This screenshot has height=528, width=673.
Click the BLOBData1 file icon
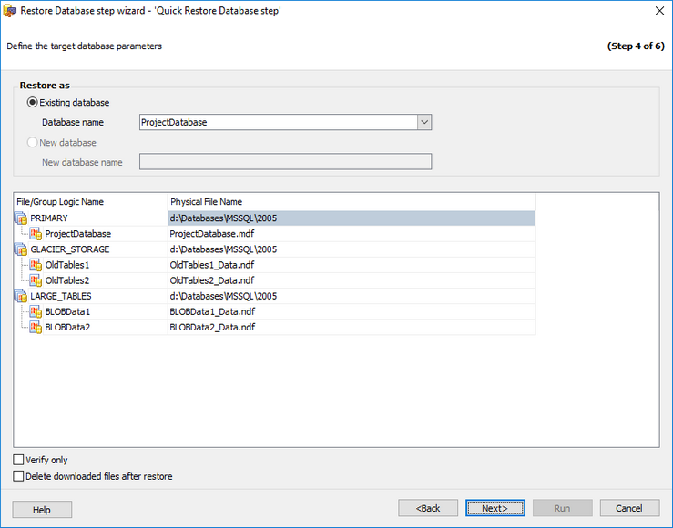point(36,312)
